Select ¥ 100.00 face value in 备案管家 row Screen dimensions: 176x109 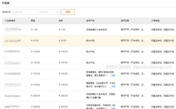35,85
